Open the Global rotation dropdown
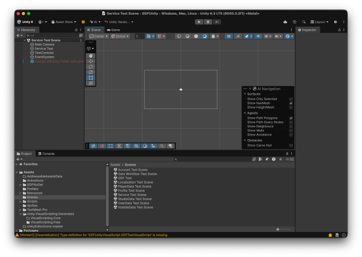The width and height of the screenshot is (362, 257). [120, 36]
